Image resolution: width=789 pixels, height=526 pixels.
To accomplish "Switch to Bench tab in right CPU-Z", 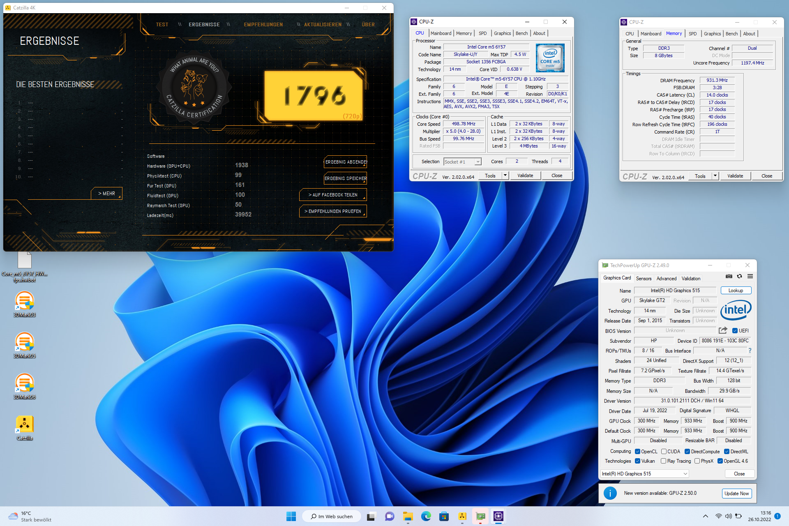I will [731, 34].
